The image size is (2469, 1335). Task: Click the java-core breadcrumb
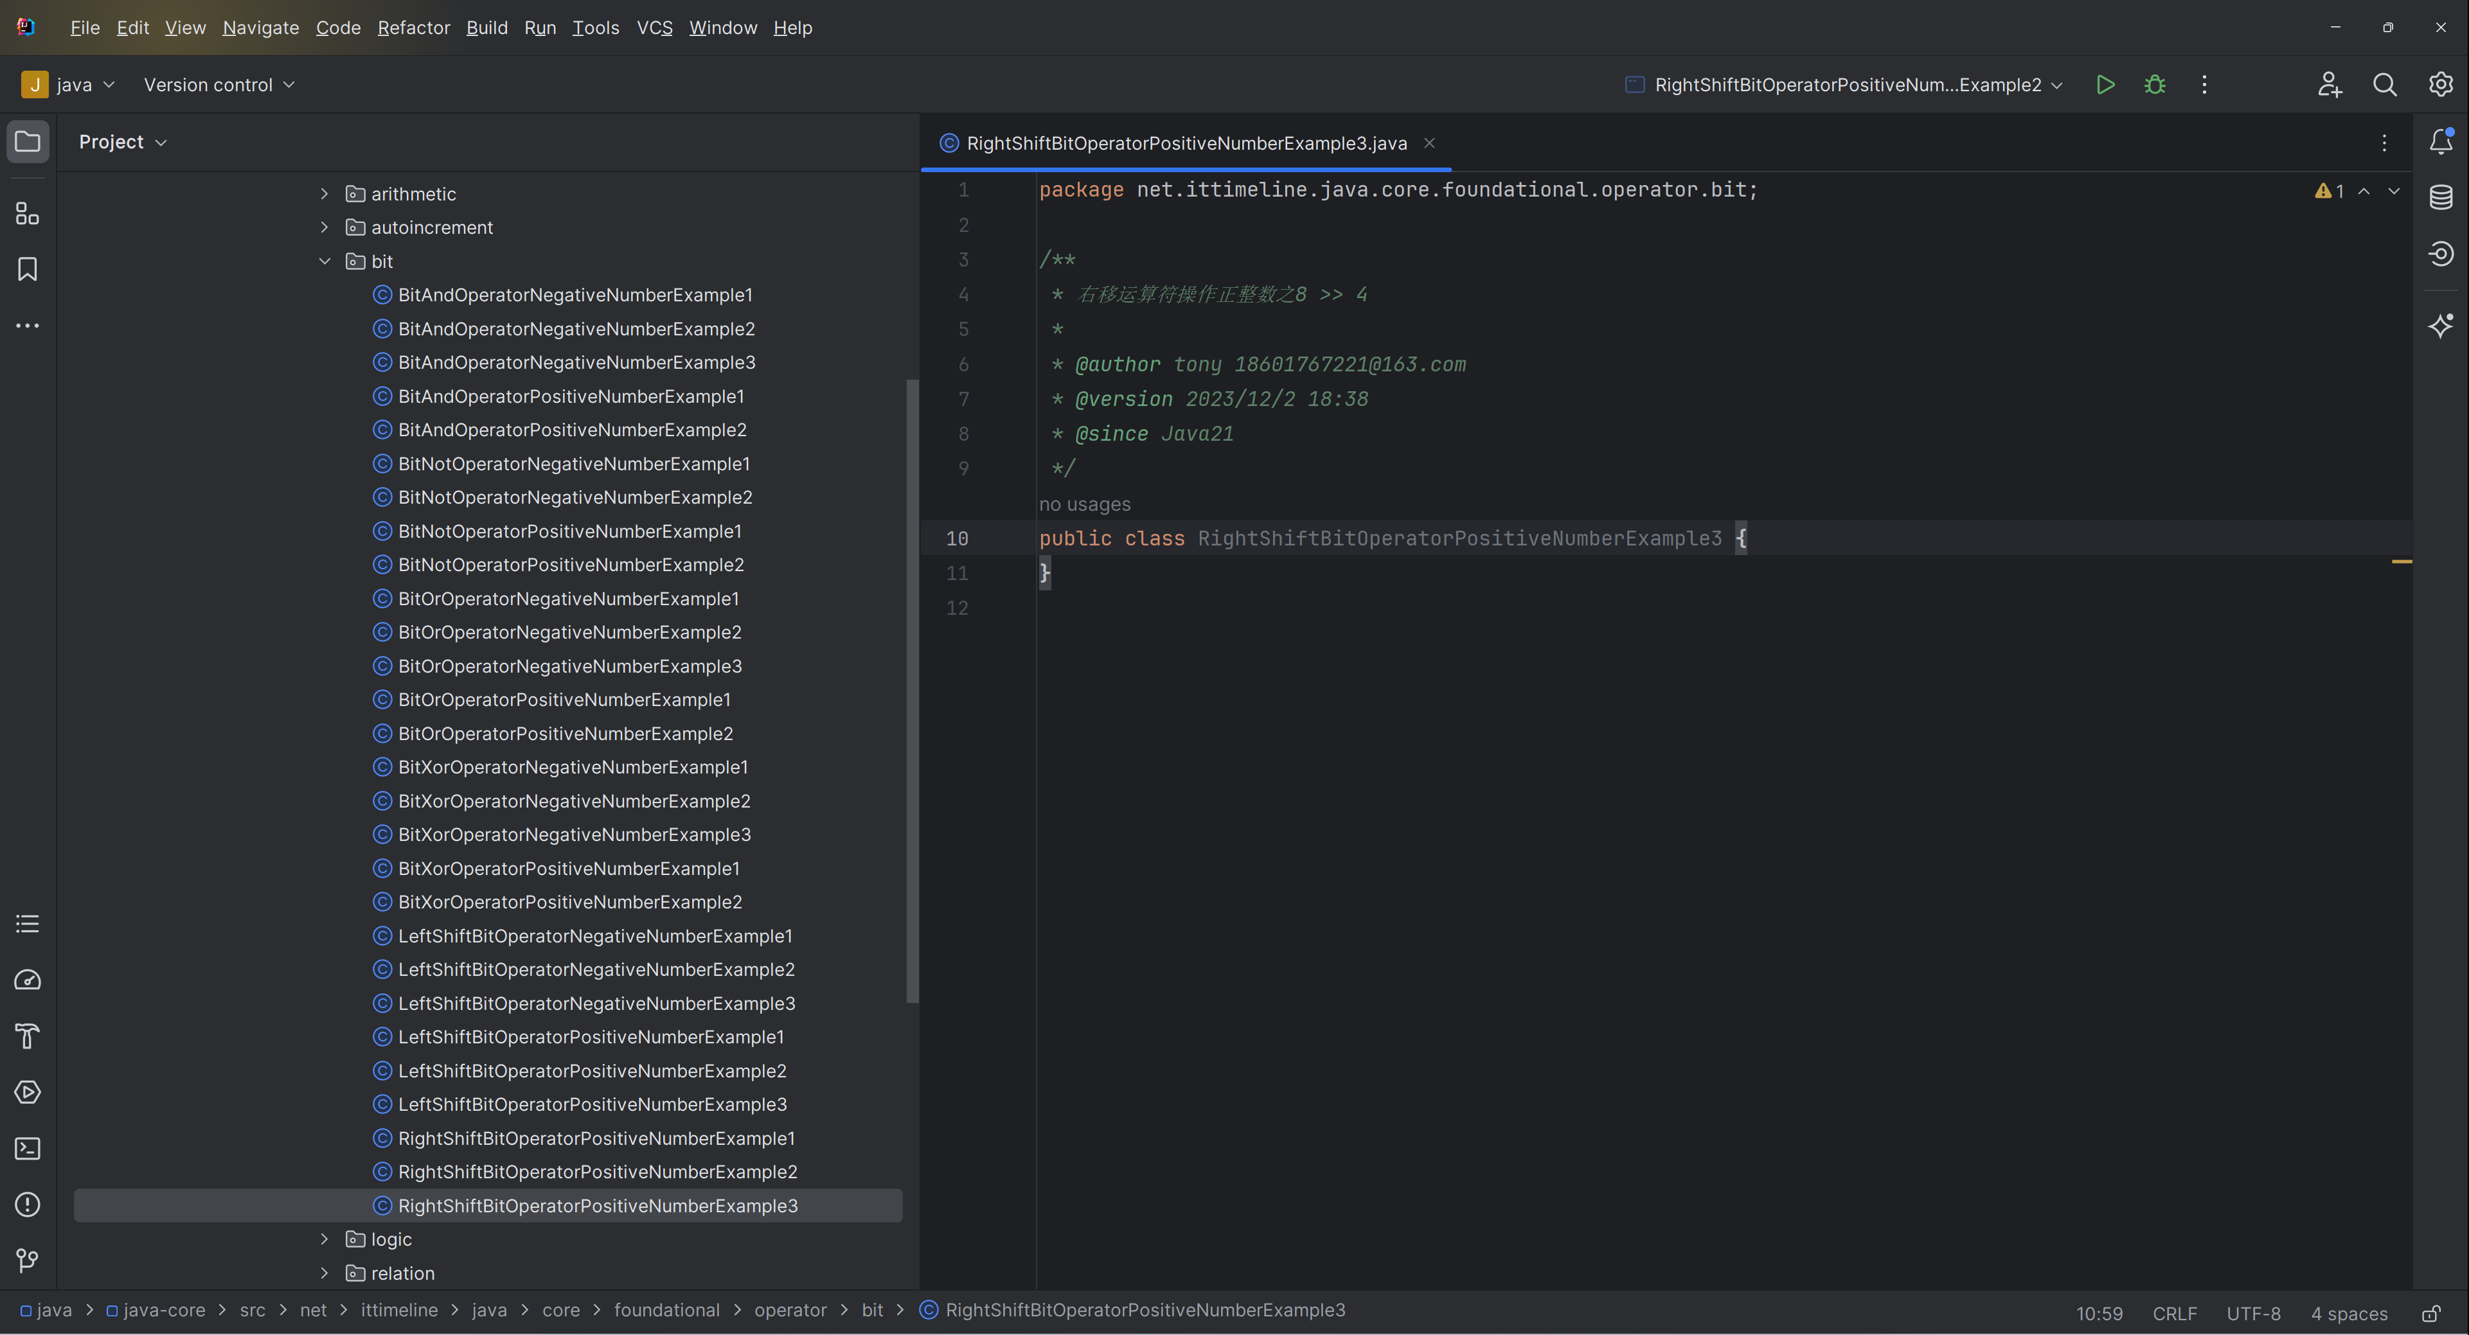156,1310
